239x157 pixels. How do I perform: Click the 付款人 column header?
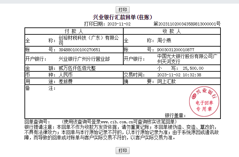click(x=74, y=31)
